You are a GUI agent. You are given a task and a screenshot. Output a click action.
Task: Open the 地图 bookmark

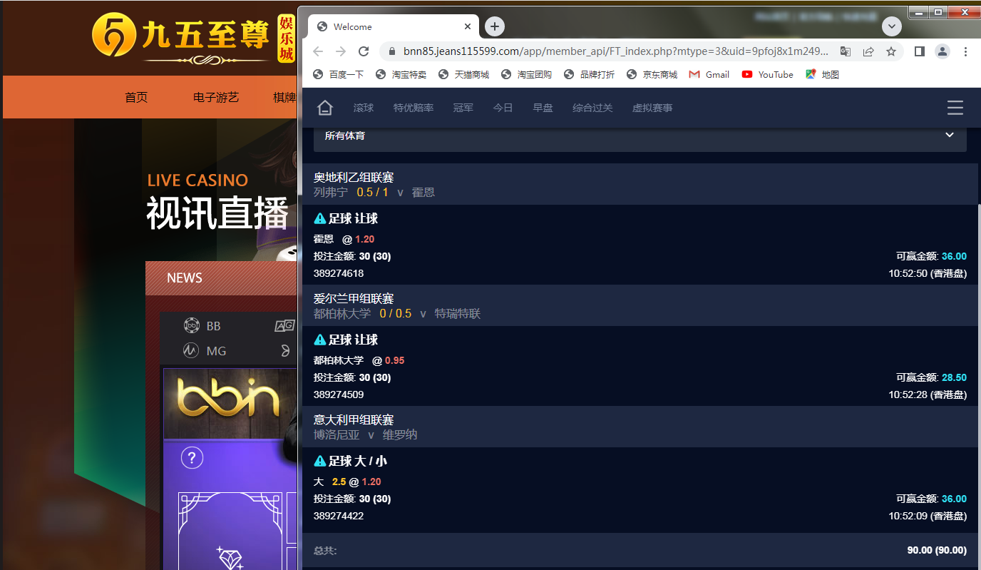pyautogui.click(x=823, y=74)
